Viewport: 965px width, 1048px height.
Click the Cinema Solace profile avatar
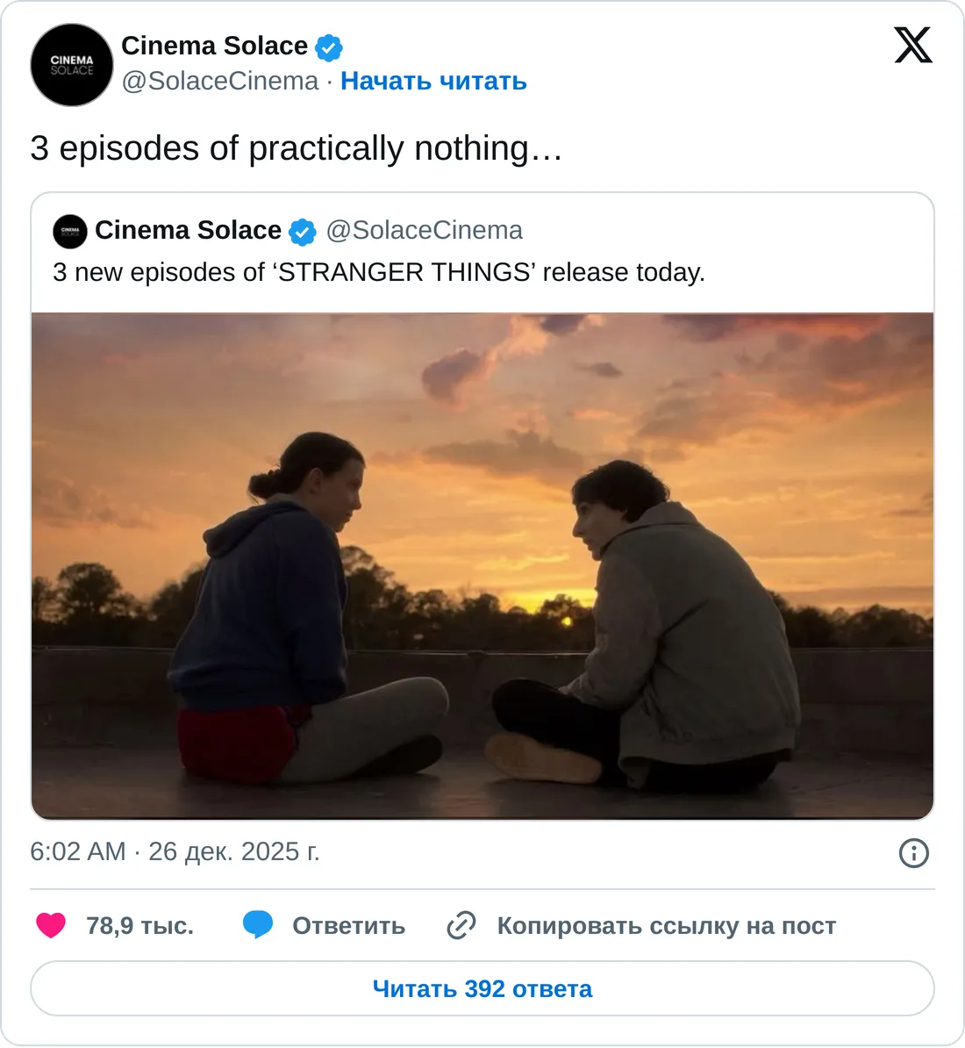tap(72, 65)
